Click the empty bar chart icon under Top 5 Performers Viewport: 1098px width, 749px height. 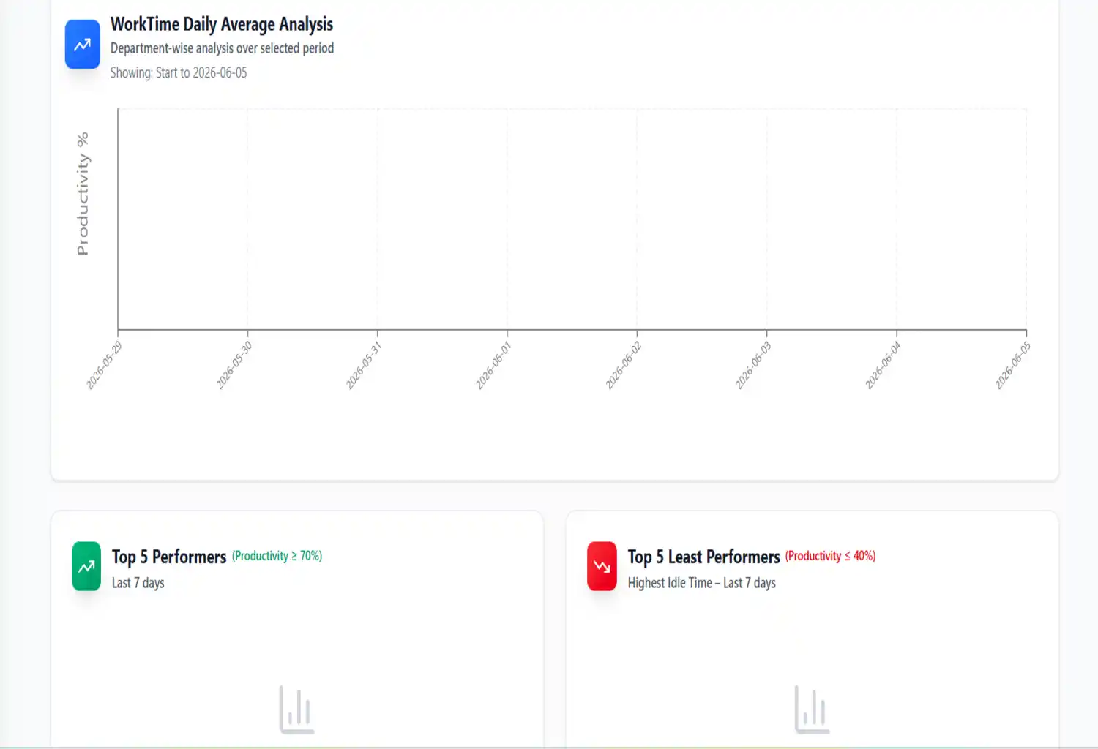pyautogui.click(x=296, y=710)
